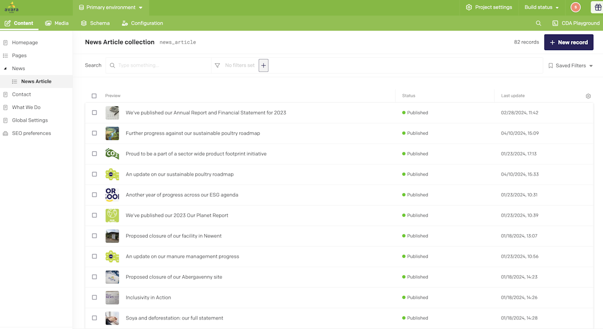Screen dimensions: 603x329
Task: Click the Homepage document icon in sidebar
Action: [x=6, y=43]
